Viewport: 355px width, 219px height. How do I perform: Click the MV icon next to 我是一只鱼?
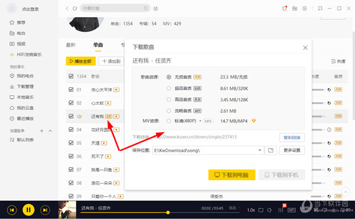tap(117, 169)
